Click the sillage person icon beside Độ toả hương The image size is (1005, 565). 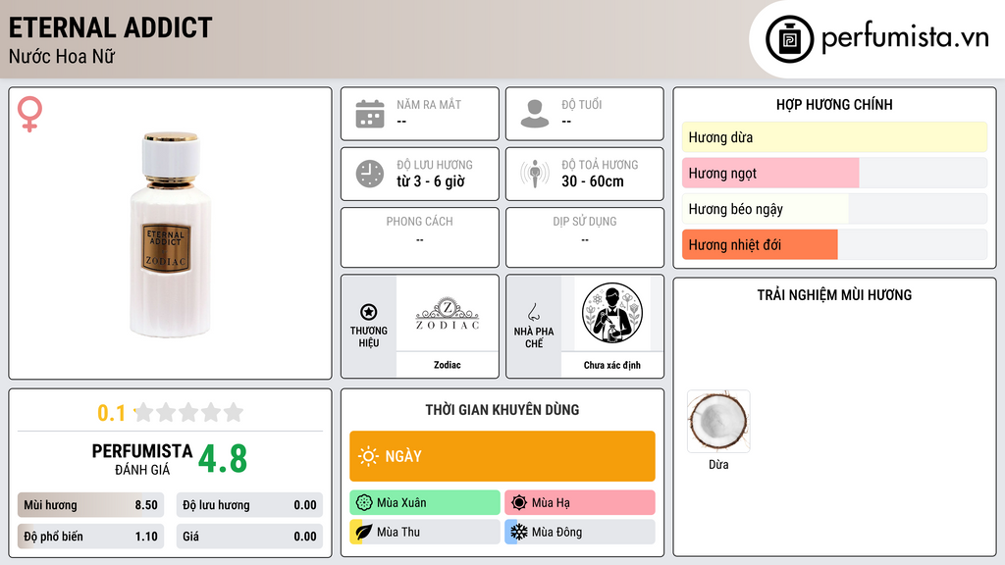(535, 174)
